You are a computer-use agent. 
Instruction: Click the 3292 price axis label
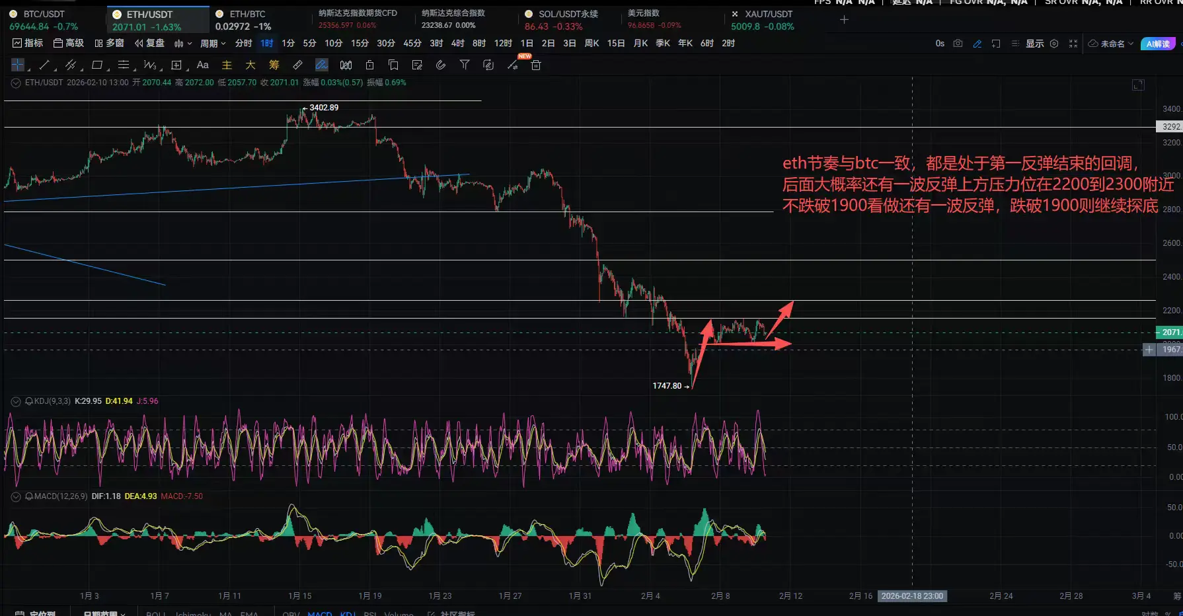pos(1169,126)
